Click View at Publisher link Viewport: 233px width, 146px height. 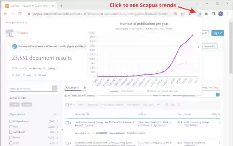click(117, 133)
